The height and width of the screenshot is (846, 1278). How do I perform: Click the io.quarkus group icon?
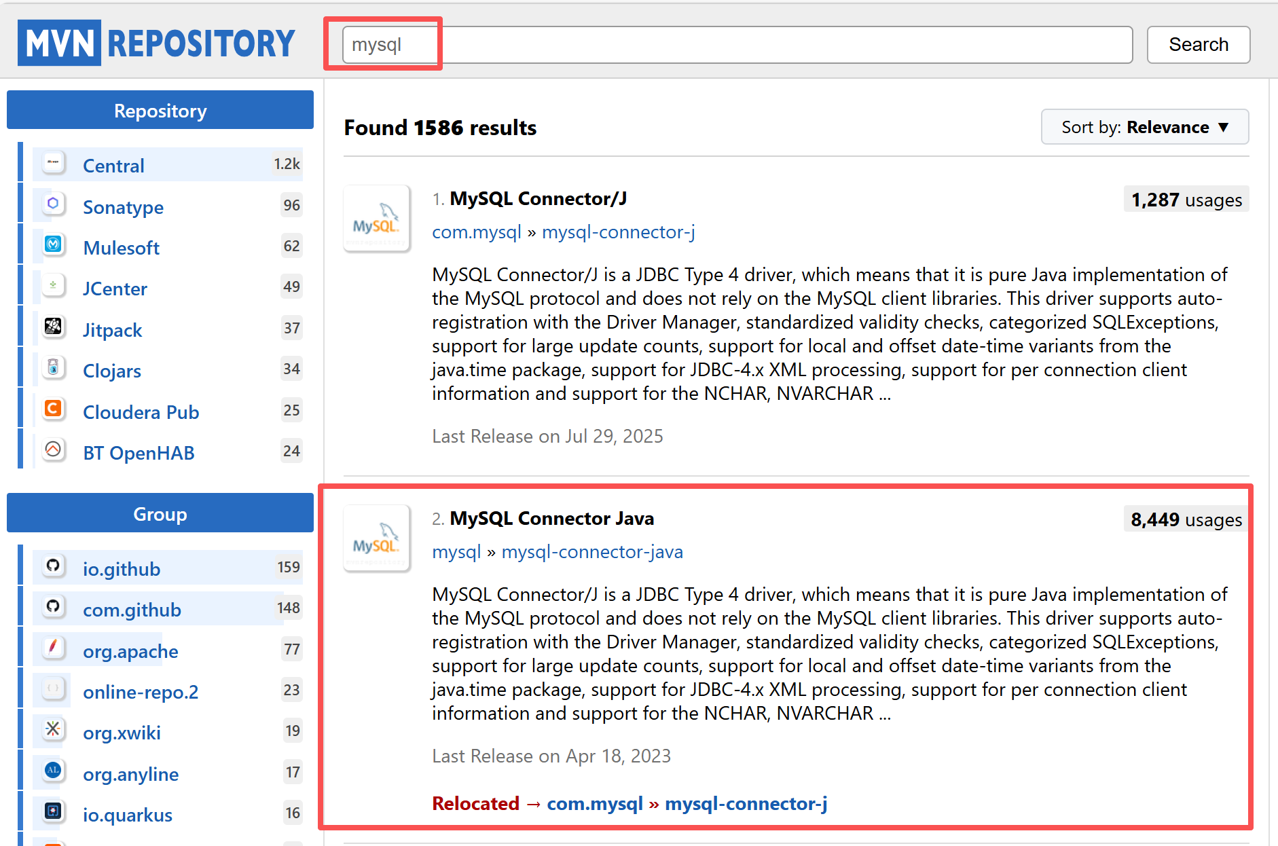[x=53, y=811]
